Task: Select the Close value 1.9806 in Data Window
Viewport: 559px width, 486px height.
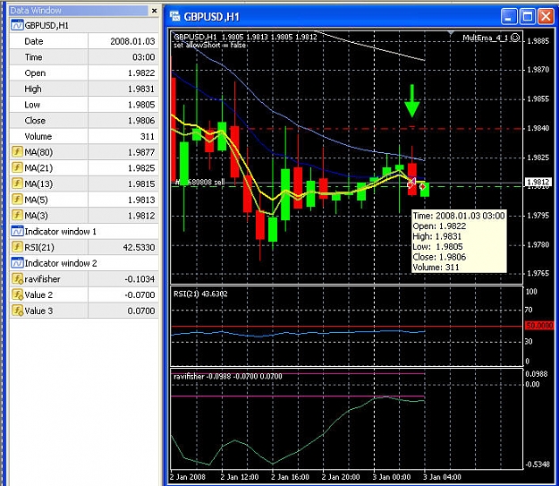Action: [x=141, y=121]
